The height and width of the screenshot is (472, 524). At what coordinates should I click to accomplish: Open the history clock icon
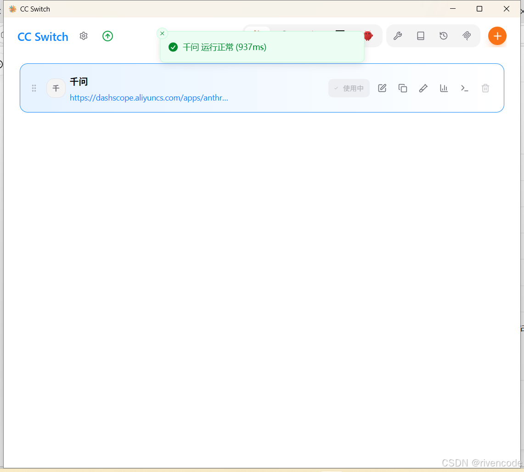tap(444, 36)
